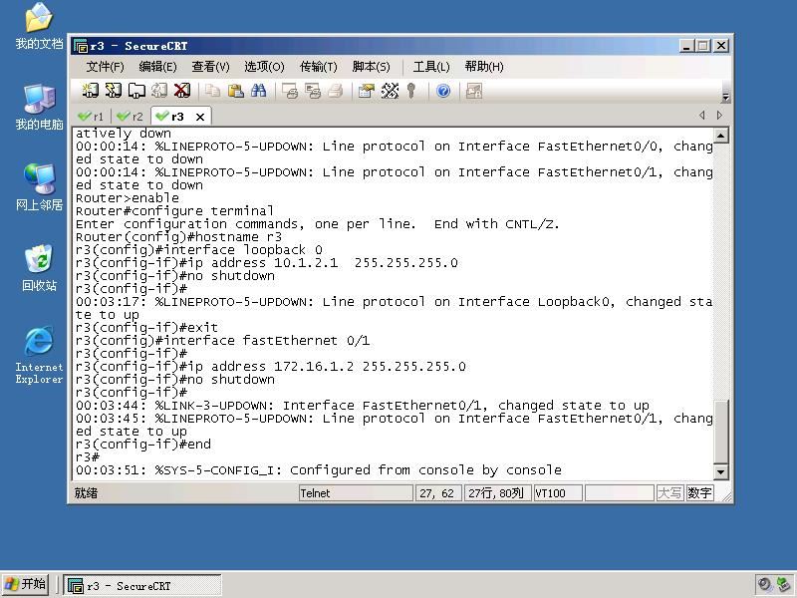Click the 就绪 status text
Viewport: 797px width, 598px height.
(86, 492)
